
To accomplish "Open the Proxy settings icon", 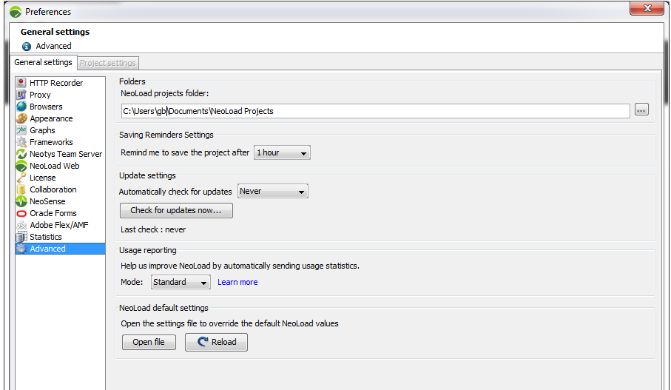I will click(22, 95).
